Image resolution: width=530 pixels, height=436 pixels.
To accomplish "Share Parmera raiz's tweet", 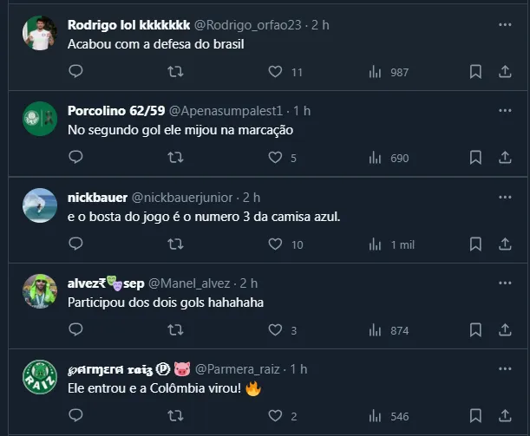I will (505, 416).
